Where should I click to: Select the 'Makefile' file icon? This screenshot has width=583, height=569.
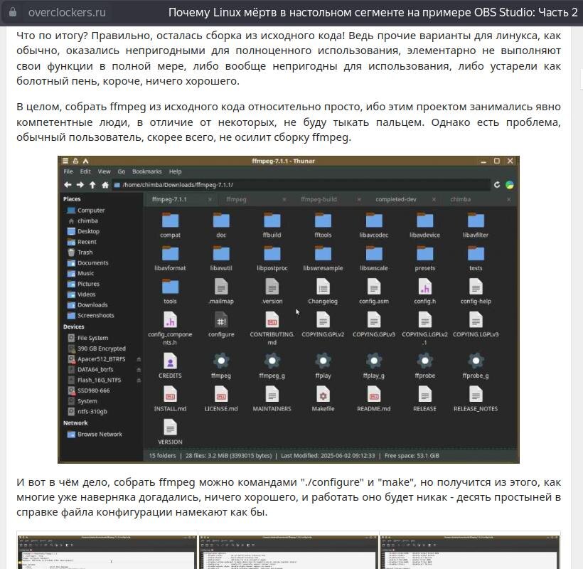(323, 395)
